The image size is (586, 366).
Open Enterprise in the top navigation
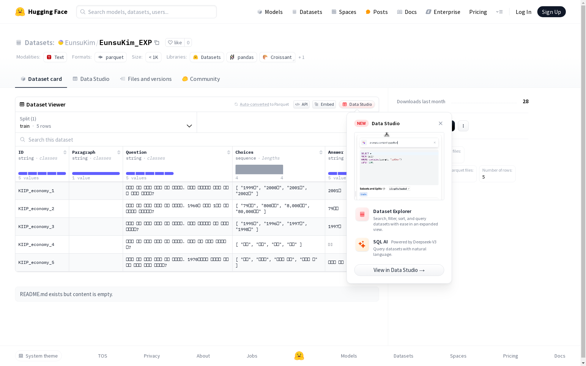coord(443,12)
